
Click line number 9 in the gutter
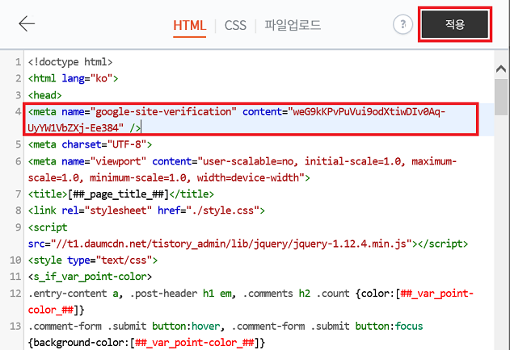[18, 227]
